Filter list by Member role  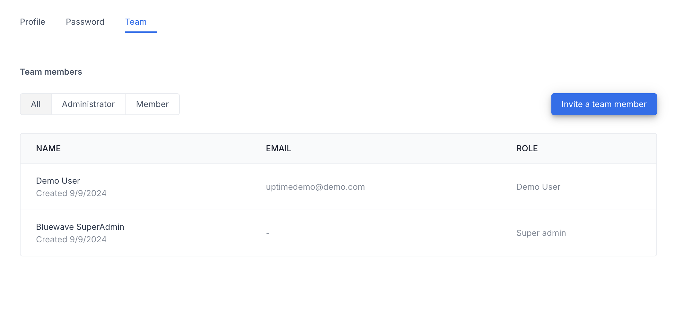coord(152,104)
